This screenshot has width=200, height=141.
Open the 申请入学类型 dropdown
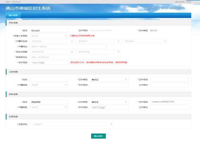tap(49, 36)
